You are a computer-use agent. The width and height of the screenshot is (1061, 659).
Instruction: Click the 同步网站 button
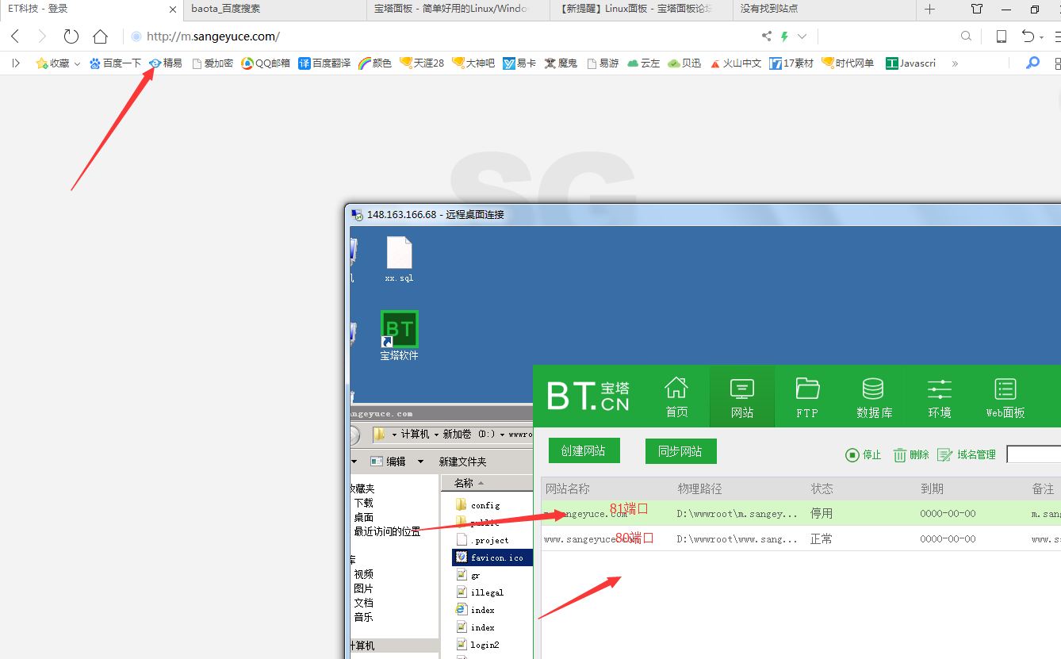(680, 450)
